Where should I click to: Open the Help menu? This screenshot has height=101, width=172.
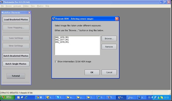[47, 6]
